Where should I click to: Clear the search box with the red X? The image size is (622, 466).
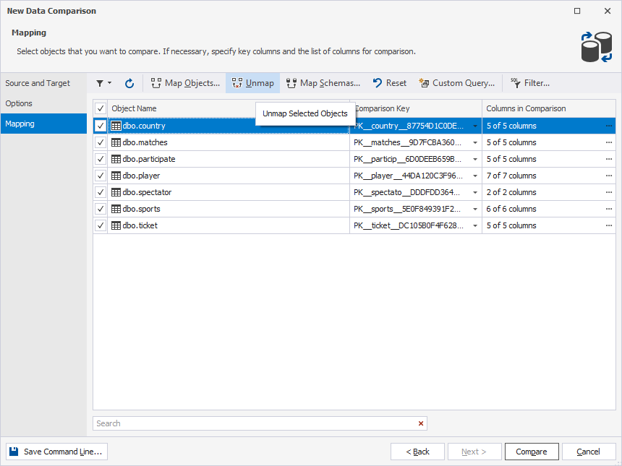tap(420, 423)
